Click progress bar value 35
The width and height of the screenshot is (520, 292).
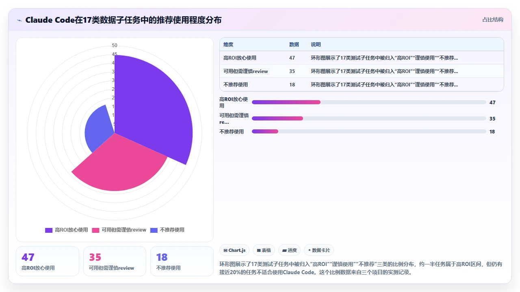pyautogui.click(x=492, y=119)
